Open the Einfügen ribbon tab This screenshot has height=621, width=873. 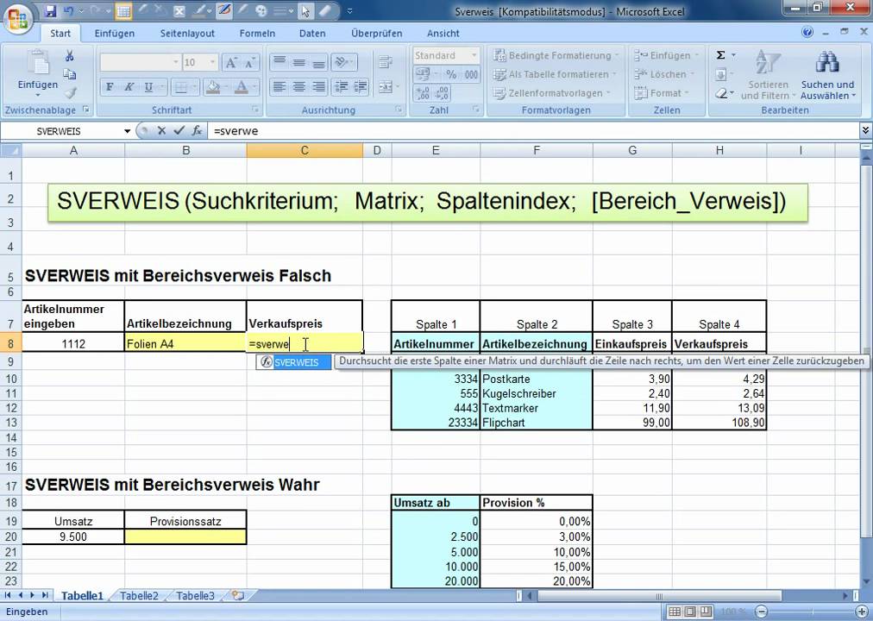click(114, 34)
